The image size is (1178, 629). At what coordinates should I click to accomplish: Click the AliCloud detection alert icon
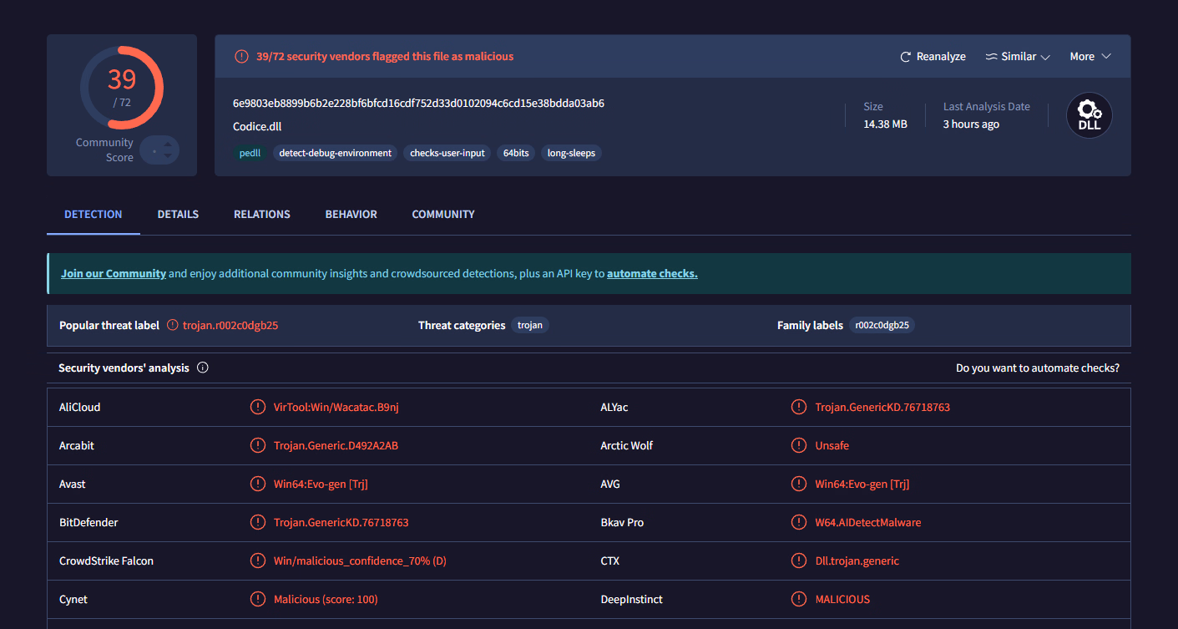258,407
